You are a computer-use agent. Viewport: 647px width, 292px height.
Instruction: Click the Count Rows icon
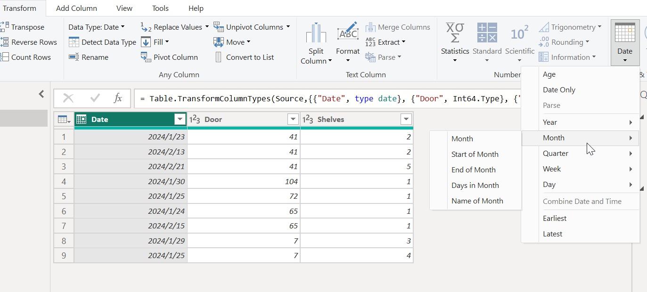pyautogui.click(x=4, y=57)
